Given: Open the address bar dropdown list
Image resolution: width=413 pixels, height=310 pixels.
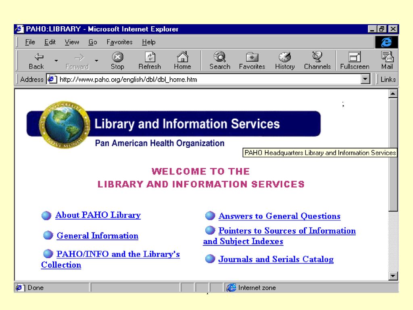Looking at the screenshot, I should [x=365, y=79].
